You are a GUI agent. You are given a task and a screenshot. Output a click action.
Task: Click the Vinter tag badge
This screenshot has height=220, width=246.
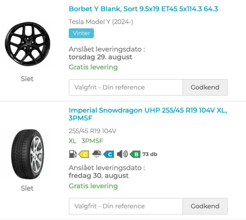(81, 33)
